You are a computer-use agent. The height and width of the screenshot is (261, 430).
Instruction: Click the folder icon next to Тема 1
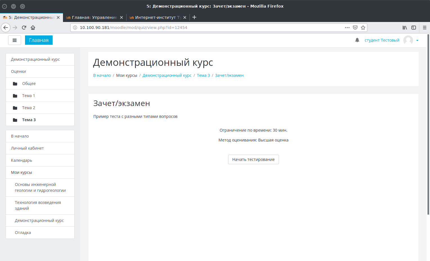15,96
